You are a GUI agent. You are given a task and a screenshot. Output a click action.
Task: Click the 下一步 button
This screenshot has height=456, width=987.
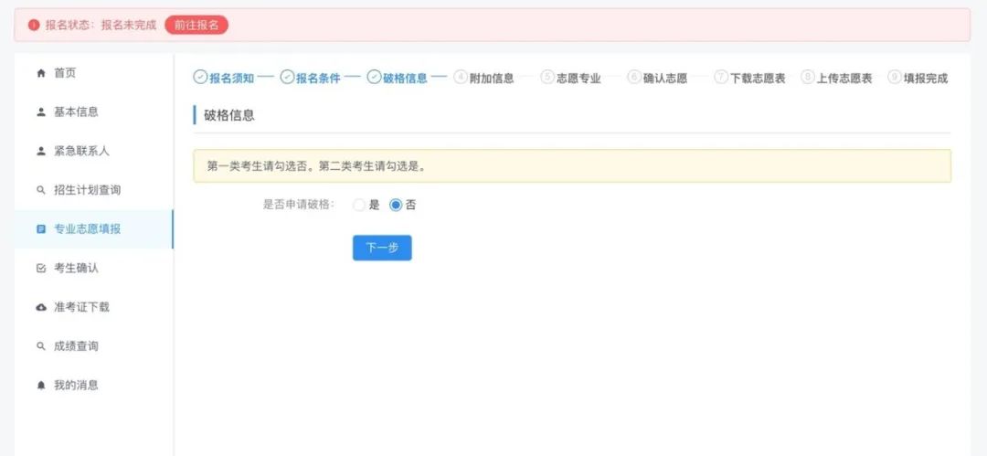click(382, 249)
